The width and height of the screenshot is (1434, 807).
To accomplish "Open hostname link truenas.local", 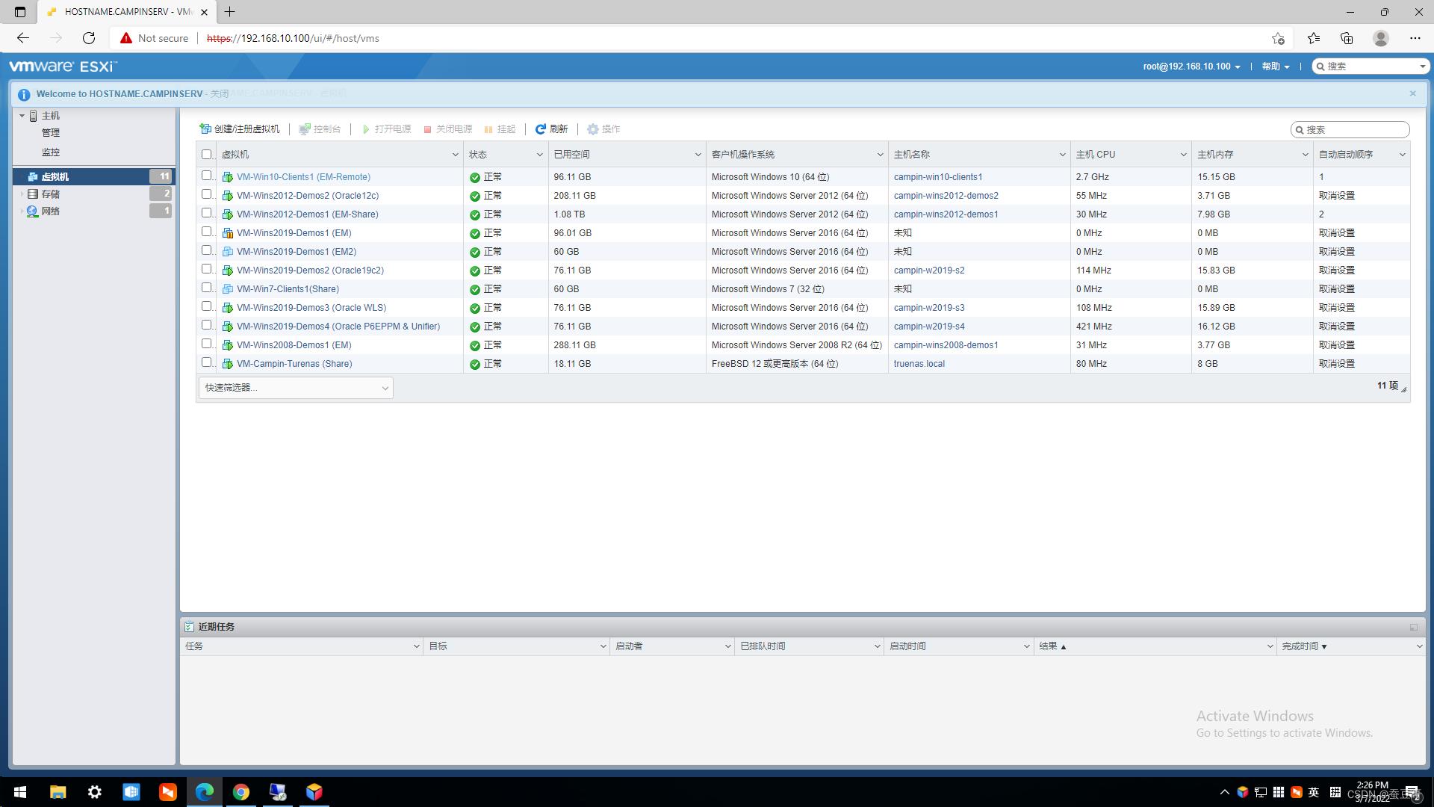I will click(x=919, y=364).
